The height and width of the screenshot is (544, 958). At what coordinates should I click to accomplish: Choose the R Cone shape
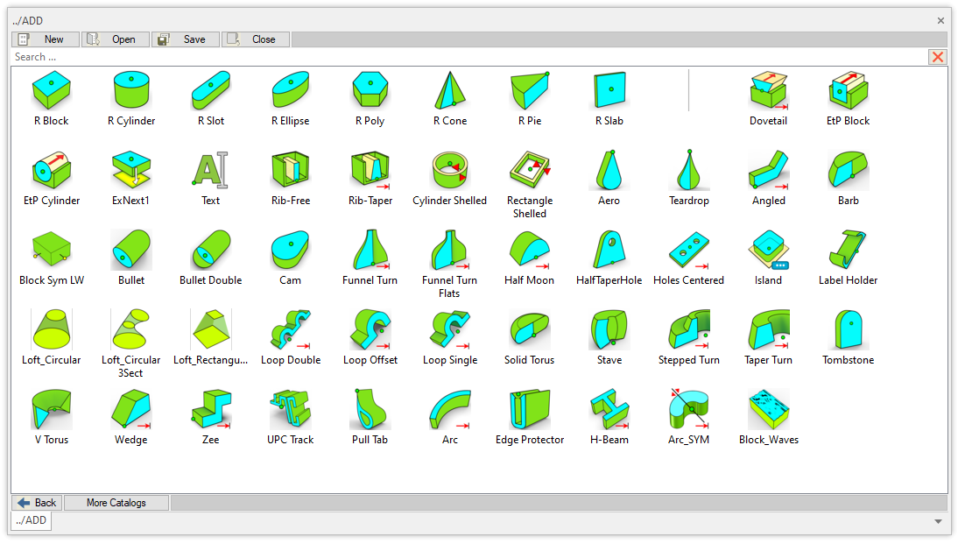(450, 91)
